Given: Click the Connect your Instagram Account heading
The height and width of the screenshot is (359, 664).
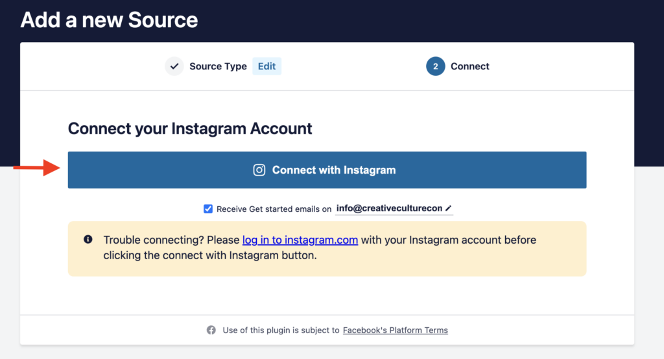Looking at the screenshot, I should pyautogui.click(x=190, y=129).
